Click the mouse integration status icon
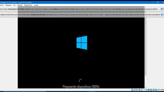Viewport: 164px width, 92px height. pyautogui.click(x=154, y=90)
